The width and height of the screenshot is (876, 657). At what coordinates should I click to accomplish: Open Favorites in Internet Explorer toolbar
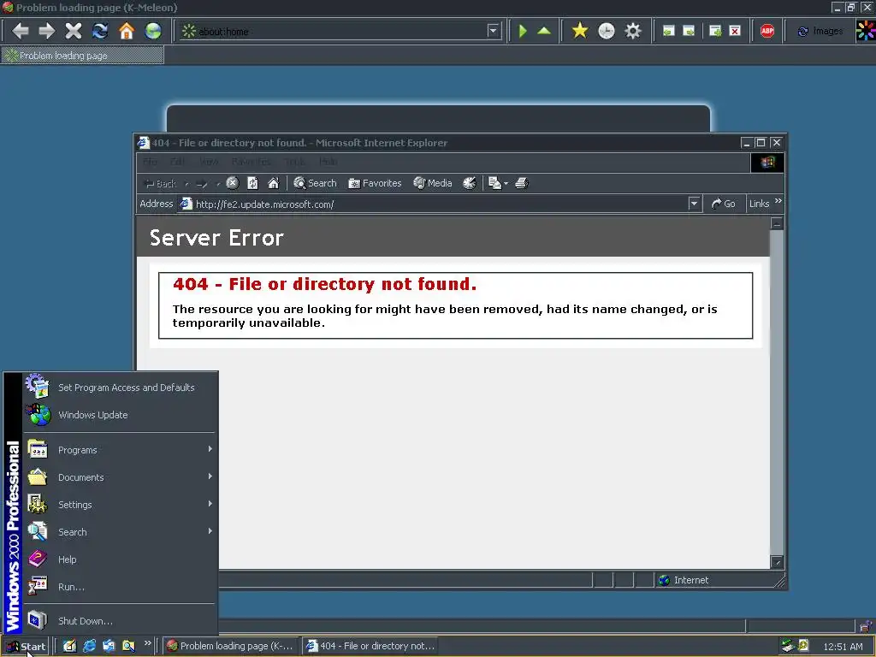[x=375, y=183]
